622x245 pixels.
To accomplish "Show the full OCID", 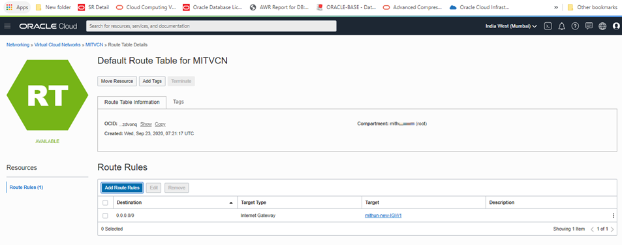I will (146, 124).
